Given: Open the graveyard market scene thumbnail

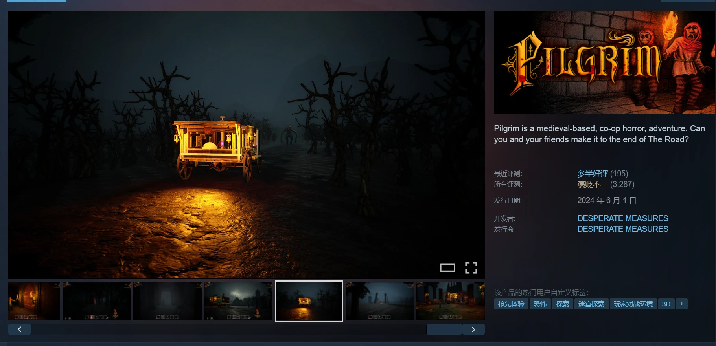Looking at the screenshot, I should coord(451,302).
